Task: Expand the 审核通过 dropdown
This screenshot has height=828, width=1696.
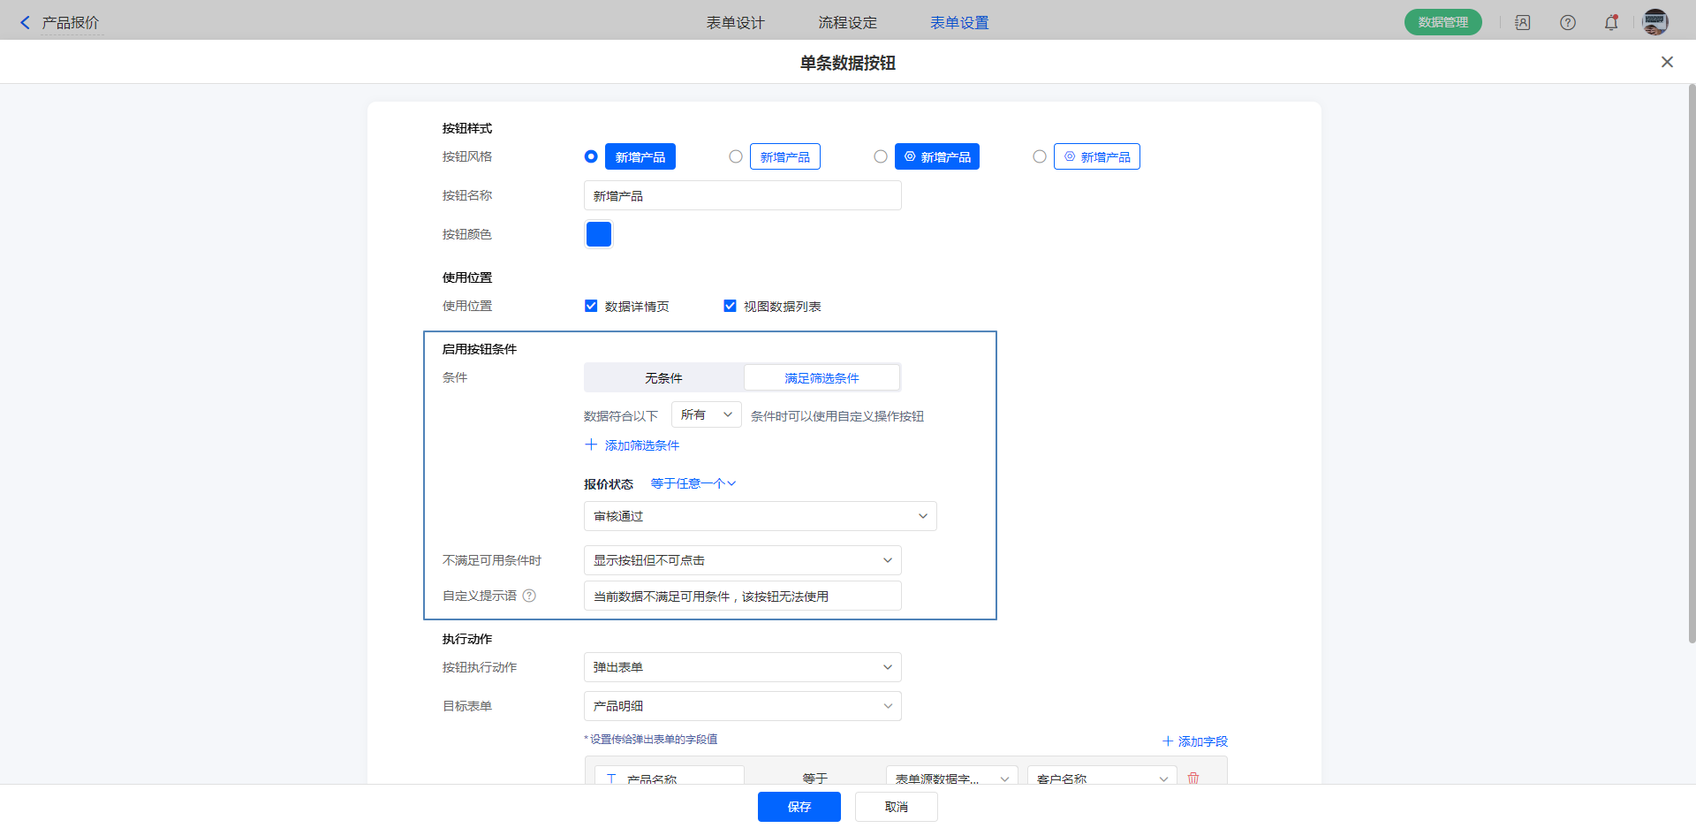Action: pyautogui.click(x=760, y=516)
